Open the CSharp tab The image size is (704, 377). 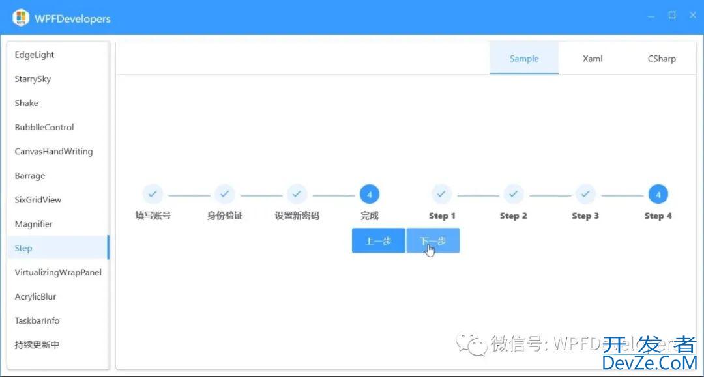click(x=661, y=59)
